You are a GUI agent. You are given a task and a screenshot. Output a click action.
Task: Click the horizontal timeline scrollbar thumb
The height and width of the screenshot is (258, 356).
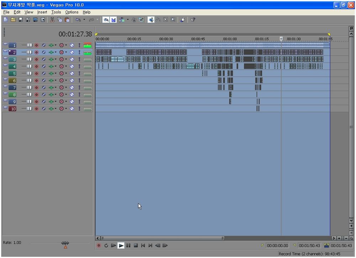162,238
